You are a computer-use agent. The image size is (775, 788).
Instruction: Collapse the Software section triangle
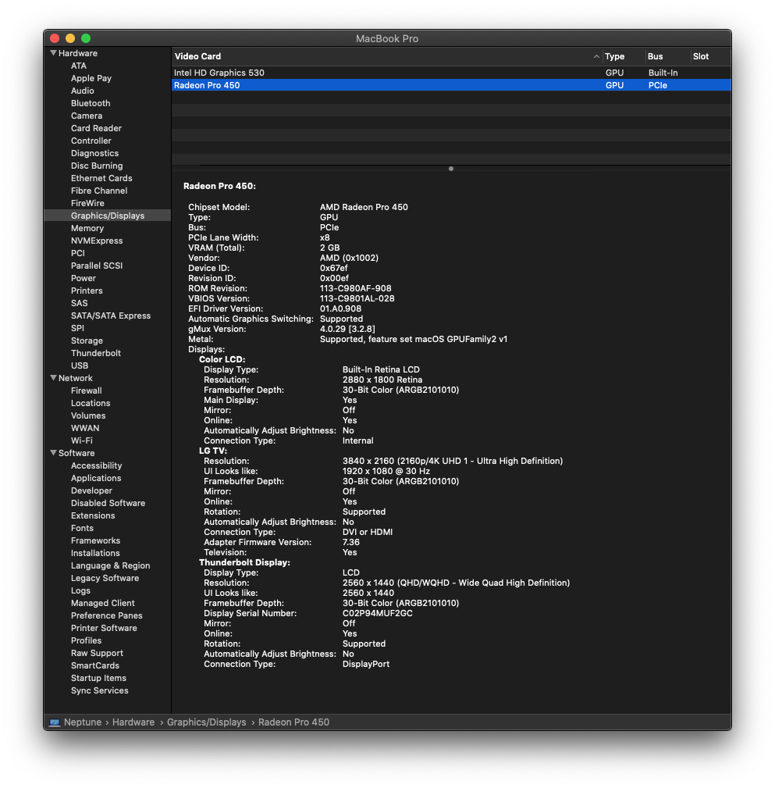point(53,453)
